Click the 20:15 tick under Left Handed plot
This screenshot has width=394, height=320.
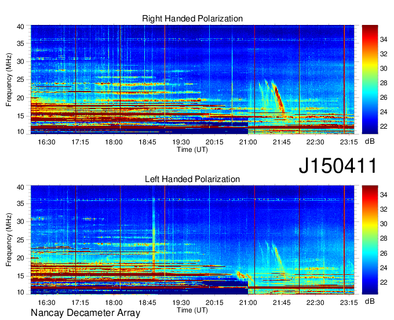214,303
